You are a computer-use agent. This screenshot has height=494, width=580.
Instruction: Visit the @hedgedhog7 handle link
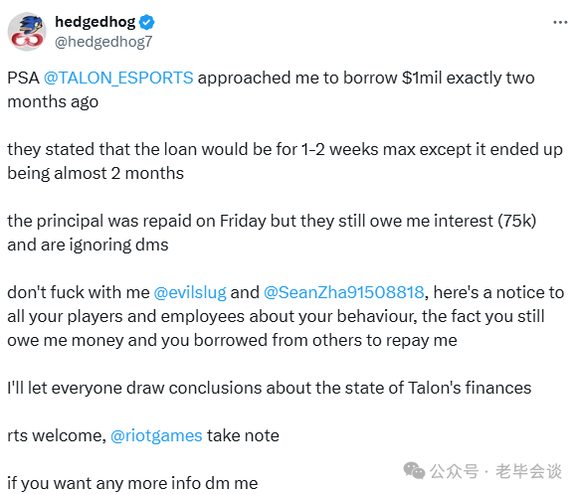pos(103,42)
